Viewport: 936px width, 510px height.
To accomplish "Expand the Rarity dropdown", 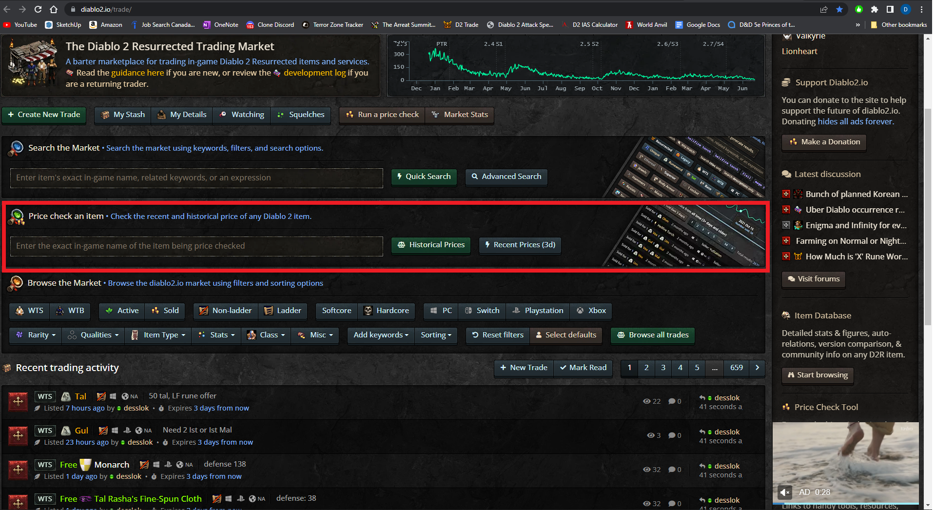I will point(36,335).
